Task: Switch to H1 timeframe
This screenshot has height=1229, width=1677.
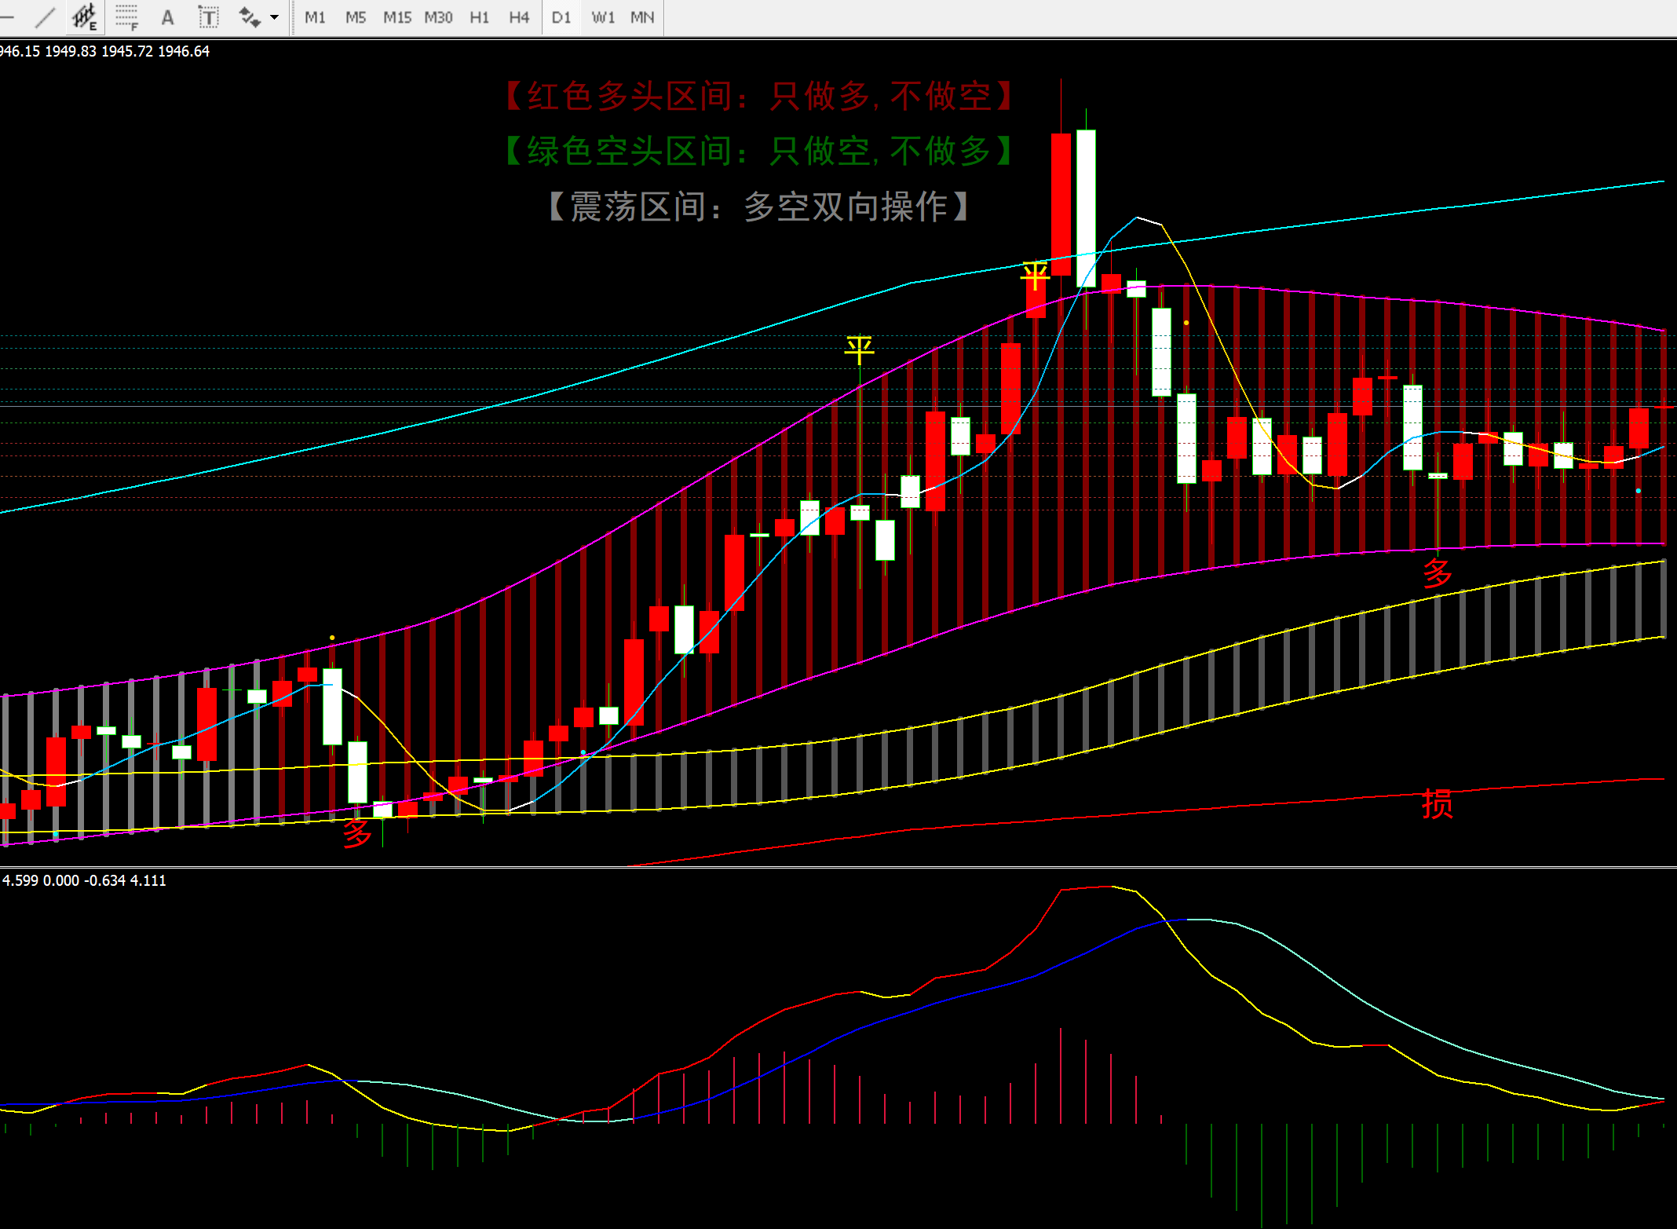Action: pos(479,17)
